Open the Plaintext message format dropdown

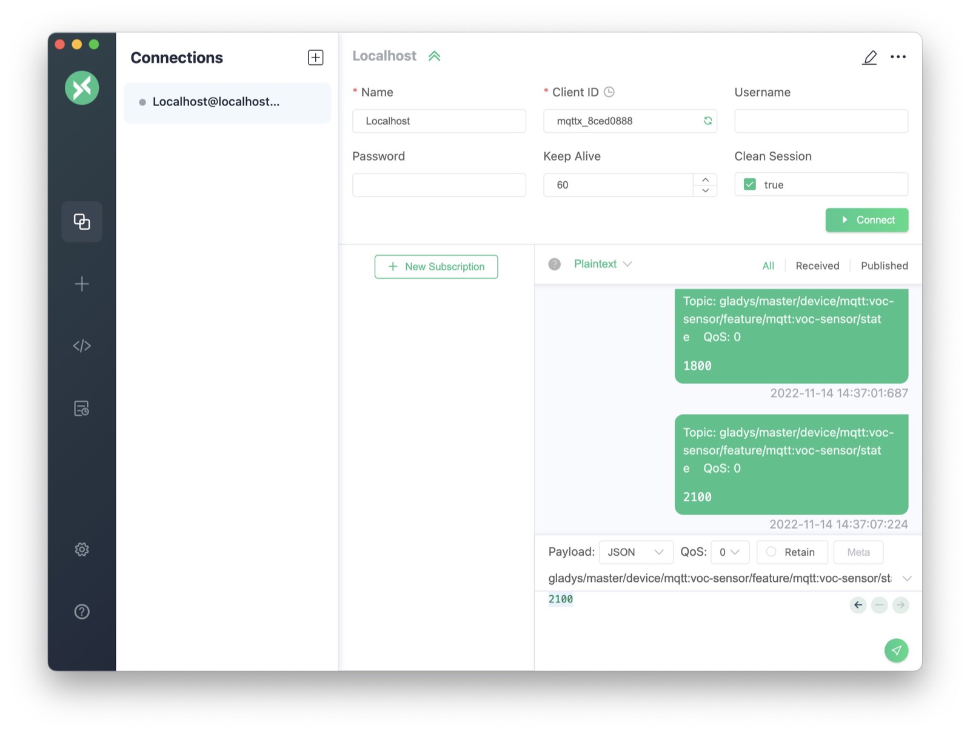click(603, 264)
